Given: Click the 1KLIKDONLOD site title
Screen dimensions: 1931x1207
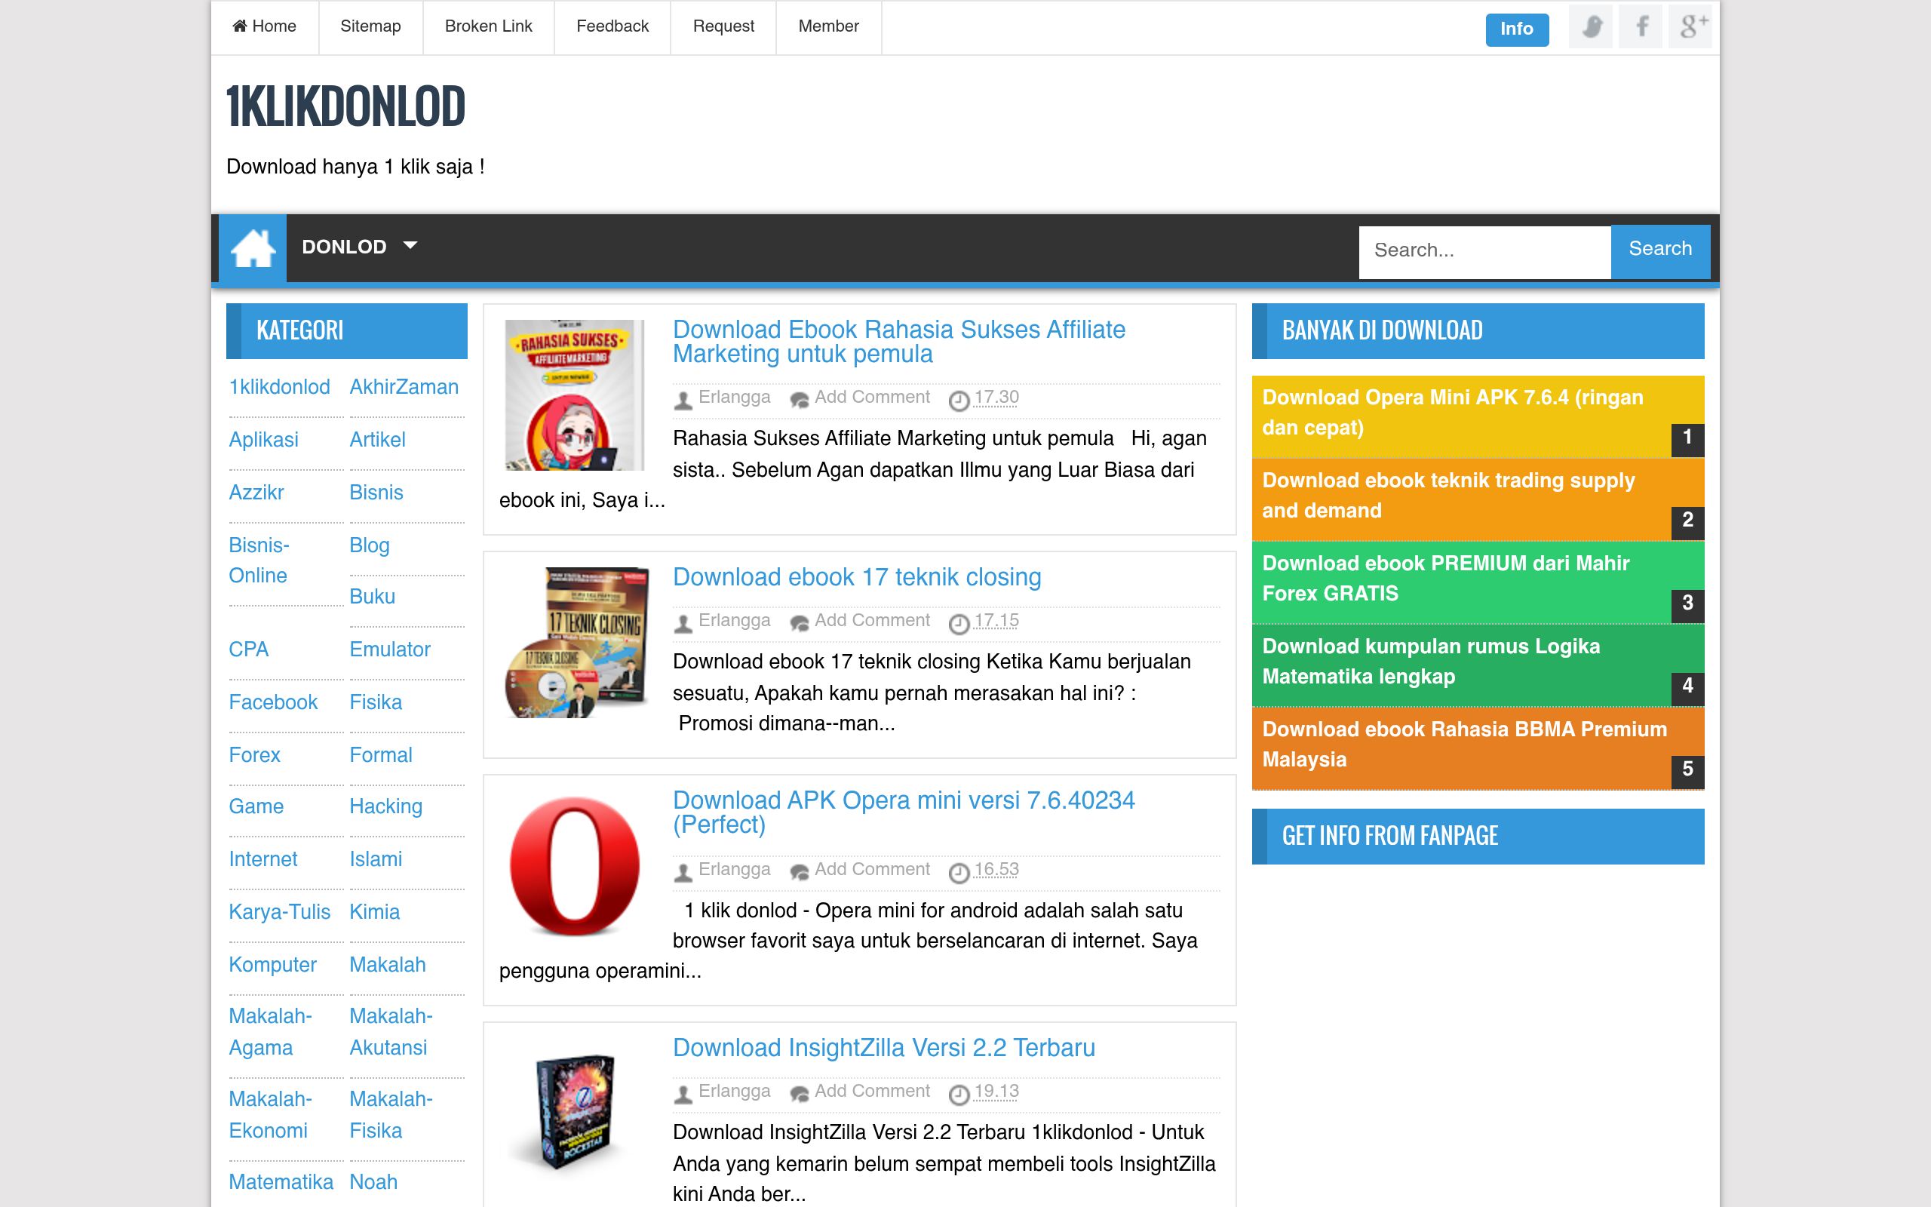Looking at the screenshot, I should pyautogui.click(x=345, y=106).
